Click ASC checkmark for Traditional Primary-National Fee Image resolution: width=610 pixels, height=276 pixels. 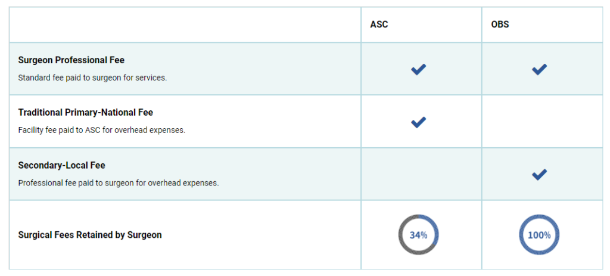tap(418, 122)
